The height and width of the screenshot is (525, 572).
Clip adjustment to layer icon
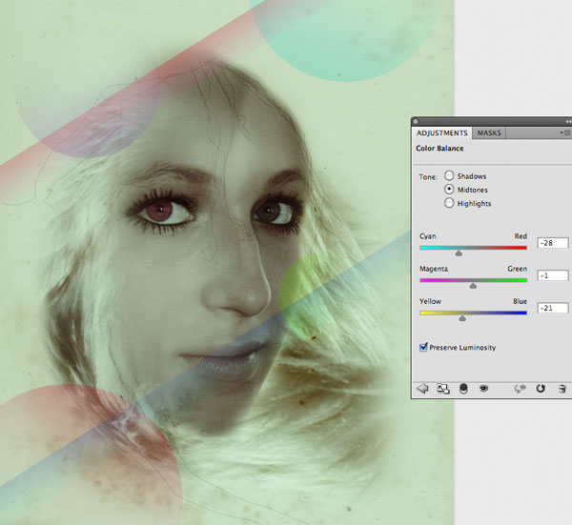[463, 389]
